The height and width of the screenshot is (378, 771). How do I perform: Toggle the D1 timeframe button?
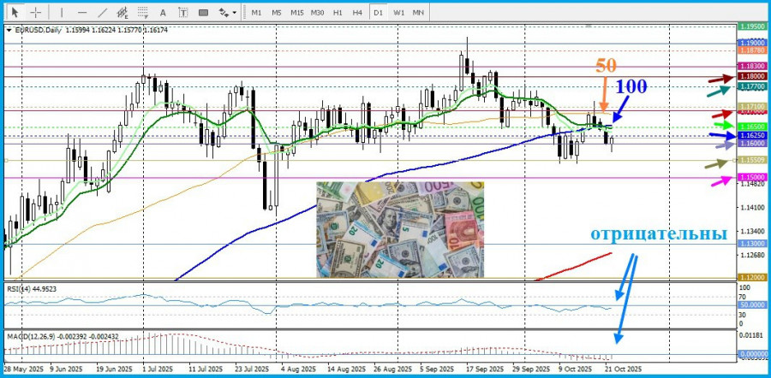379,13
